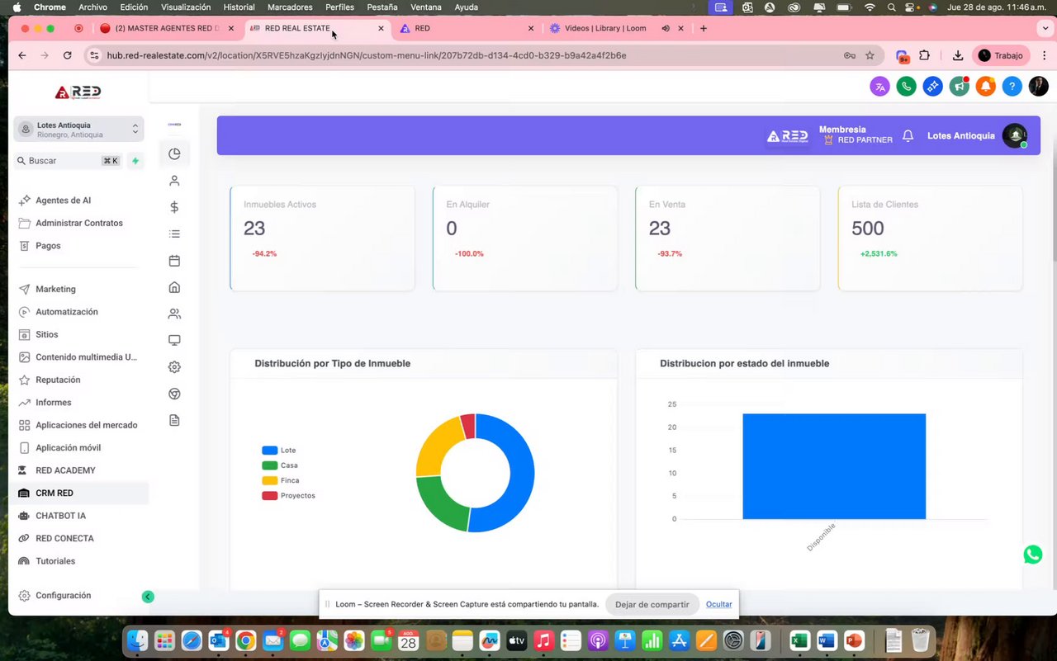Image resolution: width=1057 pixels, height=661 pixels.
Task: Click the purple translate icon in top bar
Action: (x=880, y=86)
